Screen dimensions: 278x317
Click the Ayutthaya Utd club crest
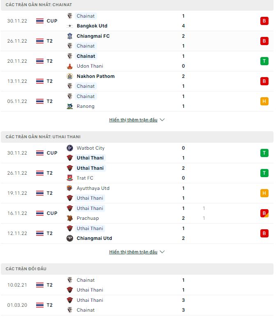click(69, 188)
